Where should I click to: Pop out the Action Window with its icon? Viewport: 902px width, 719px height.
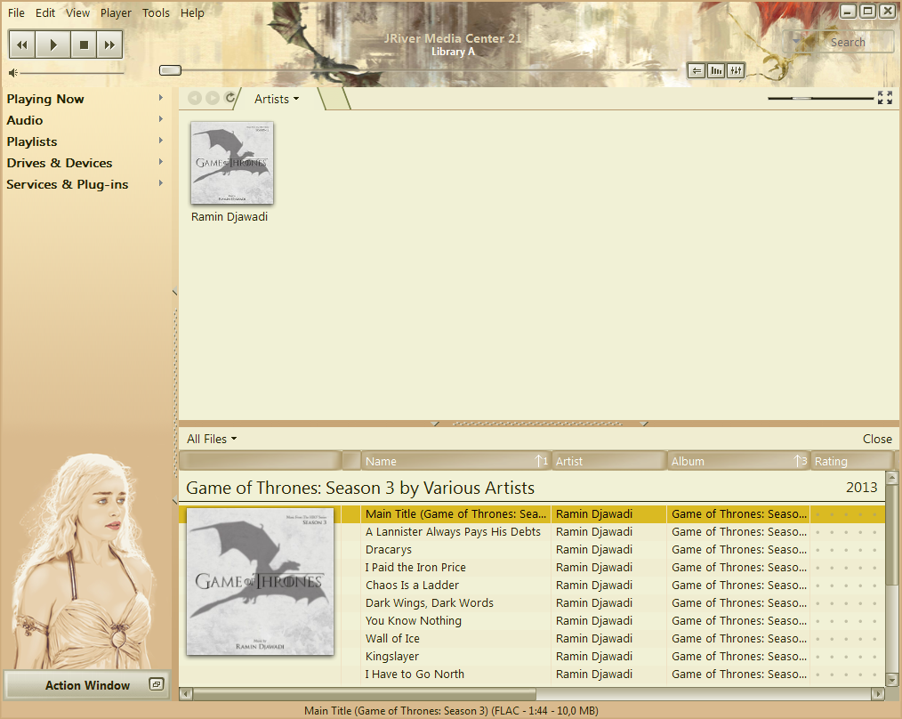(157, 684)
